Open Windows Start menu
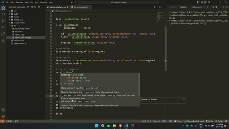The width and height of the screenshot is (229, 129). [97, 126]
